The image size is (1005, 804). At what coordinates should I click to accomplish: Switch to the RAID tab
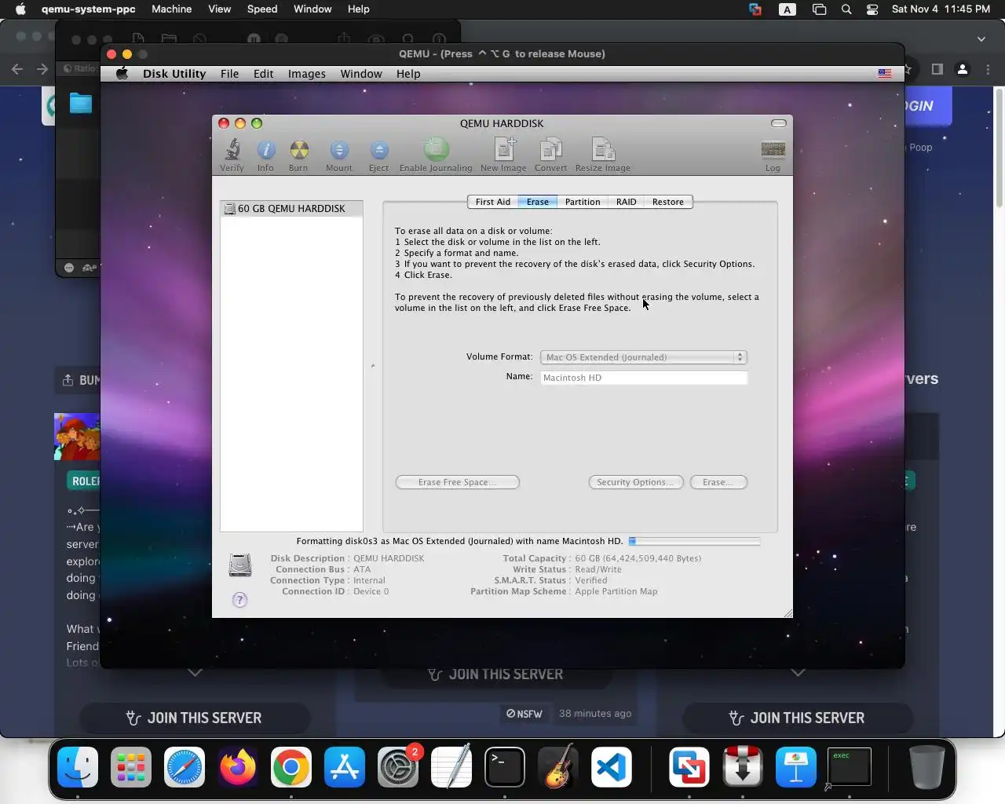pos(627,202)
